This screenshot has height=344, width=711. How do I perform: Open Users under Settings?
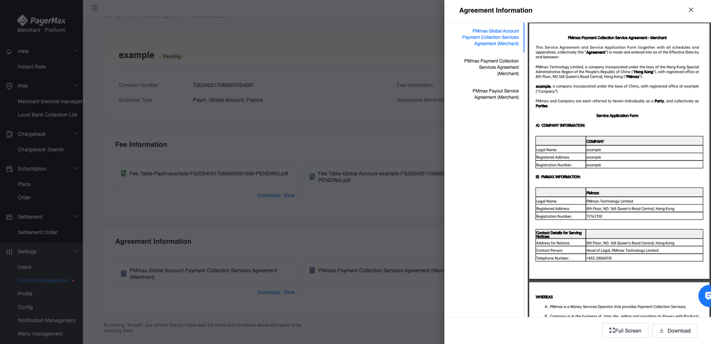24,267
